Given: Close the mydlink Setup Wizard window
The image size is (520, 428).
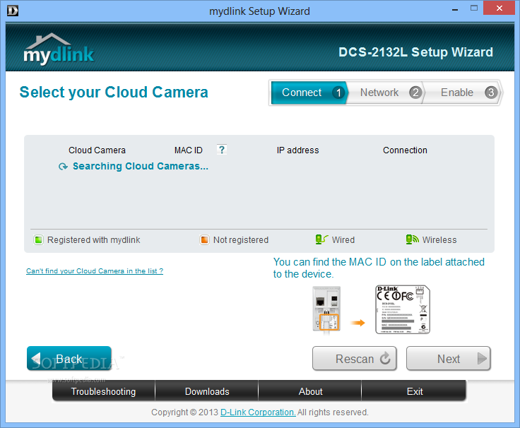Looking at the screenshot, I should tap(499, 8).
